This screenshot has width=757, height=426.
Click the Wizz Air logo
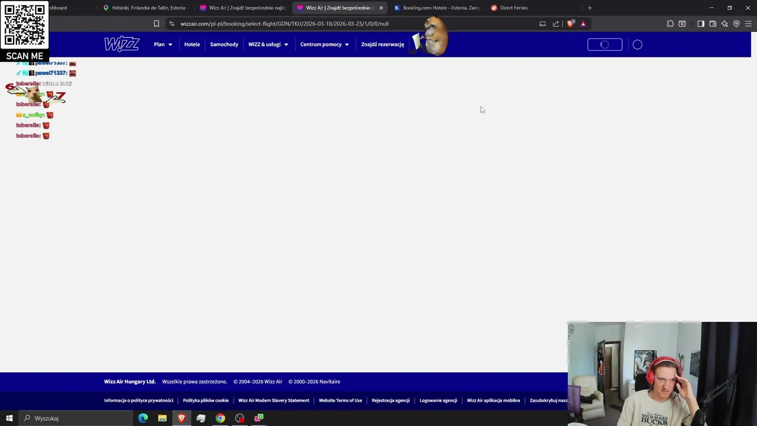point(122,44)
